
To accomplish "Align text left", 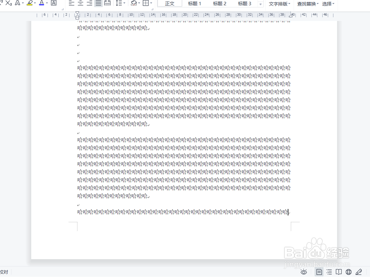I will pyautogui.click(x=72, y=3).
